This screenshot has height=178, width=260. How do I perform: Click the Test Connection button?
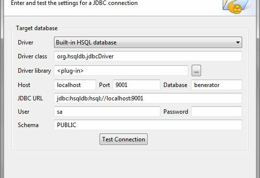123,139
